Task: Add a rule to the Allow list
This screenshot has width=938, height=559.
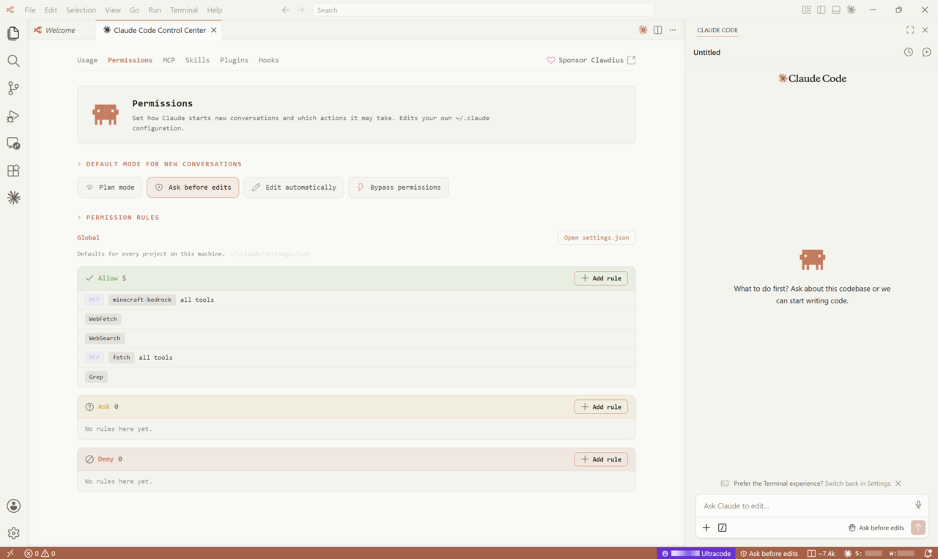Action: (601, 278)
